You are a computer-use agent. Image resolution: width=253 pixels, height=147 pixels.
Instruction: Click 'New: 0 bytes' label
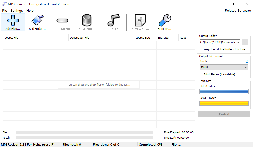tap(208, 98)
